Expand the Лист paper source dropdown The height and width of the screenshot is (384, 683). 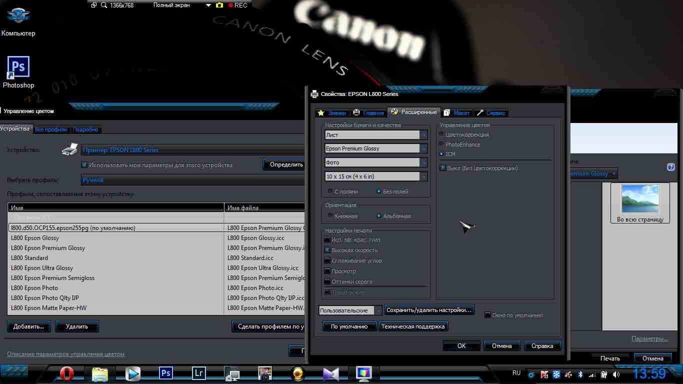[x=376, y=135]
